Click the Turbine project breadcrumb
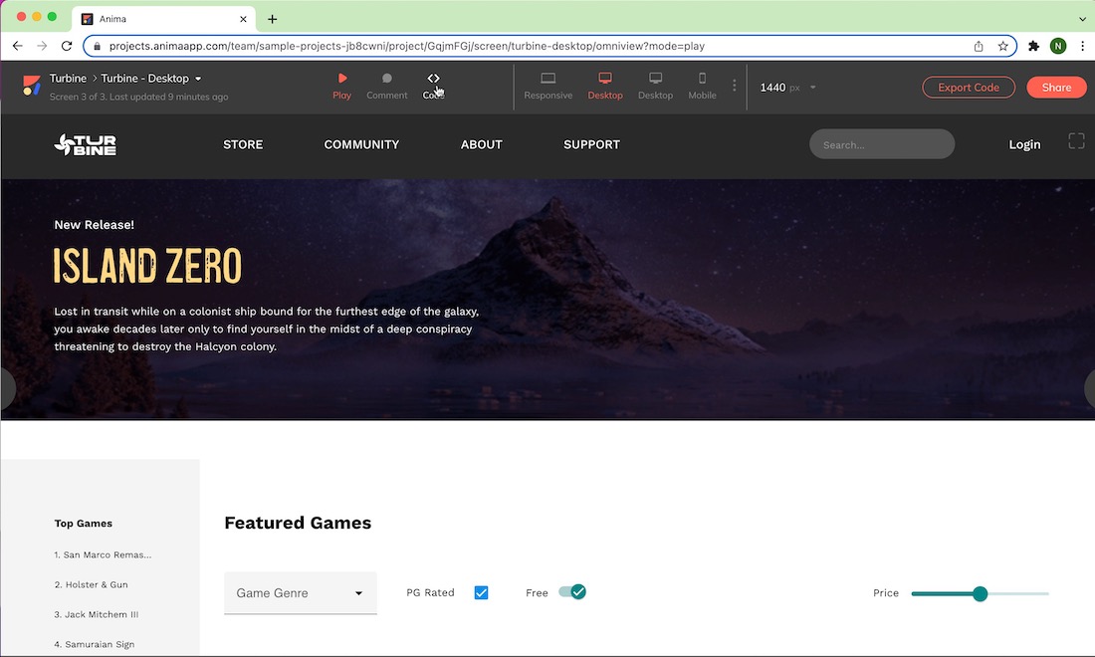 pyautogui.click(x=68, y=79)
